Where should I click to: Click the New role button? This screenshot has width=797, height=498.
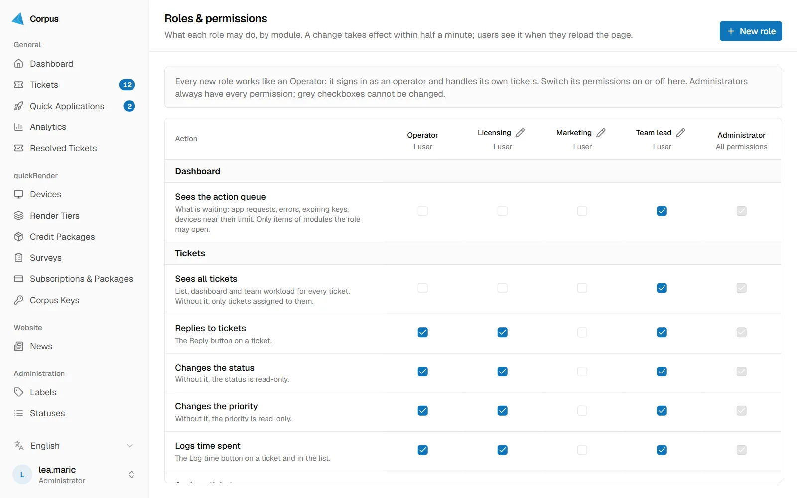[x=751, y=31]
